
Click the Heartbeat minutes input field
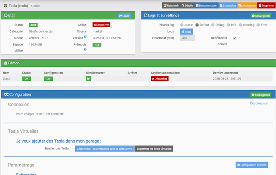[x=188, y=38]
